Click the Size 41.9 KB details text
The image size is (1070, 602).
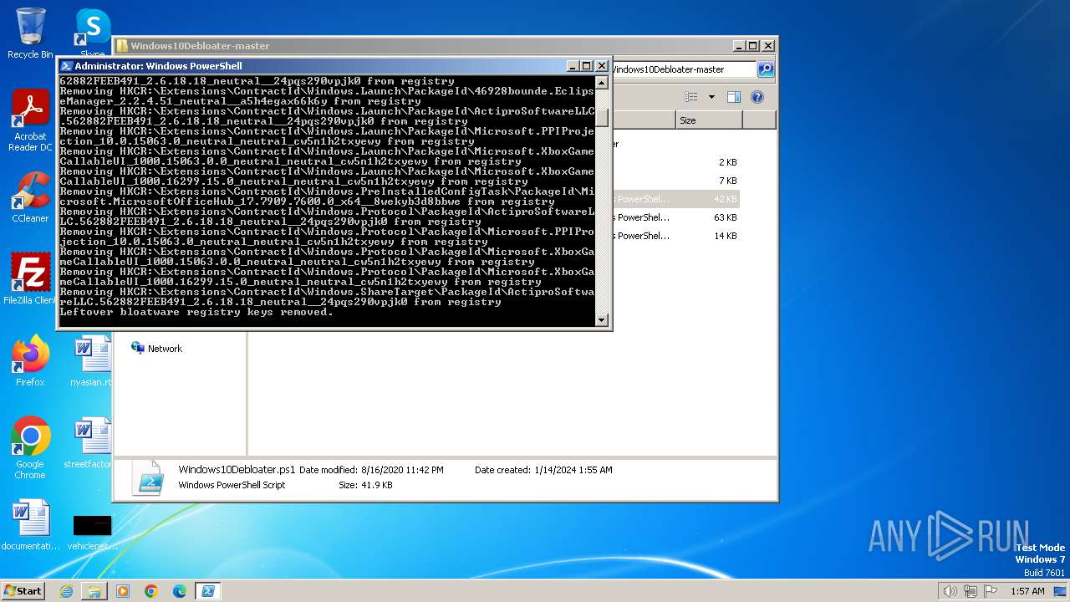coord(365,485)
